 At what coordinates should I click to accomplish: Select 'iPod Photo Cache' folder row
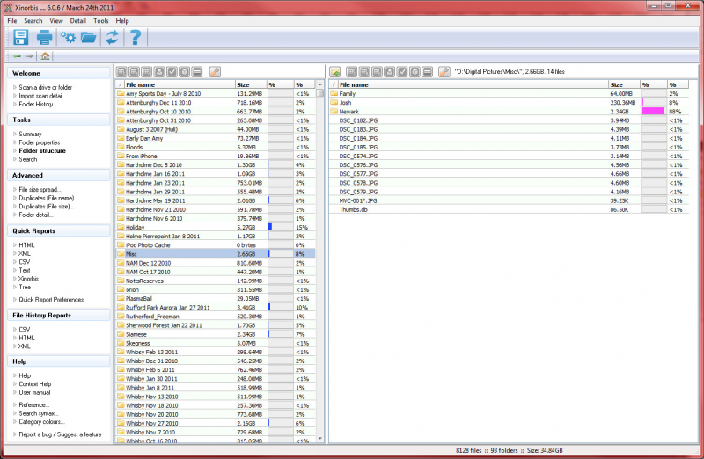tap(216, 245)
